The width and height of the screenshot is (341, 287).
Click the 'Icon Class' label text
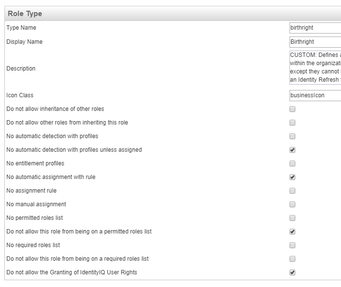(20, 95)
